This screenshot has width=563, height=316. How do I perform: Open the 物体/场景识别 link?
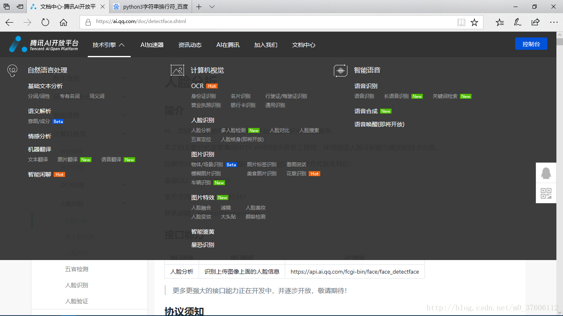click(x=207, y=165)
